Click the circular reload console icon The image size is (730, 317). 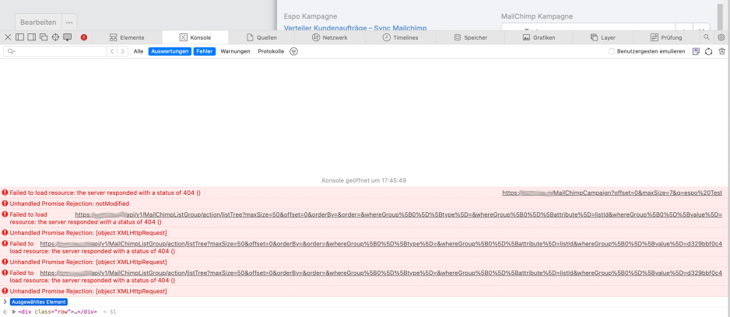[x=708, y=51]
